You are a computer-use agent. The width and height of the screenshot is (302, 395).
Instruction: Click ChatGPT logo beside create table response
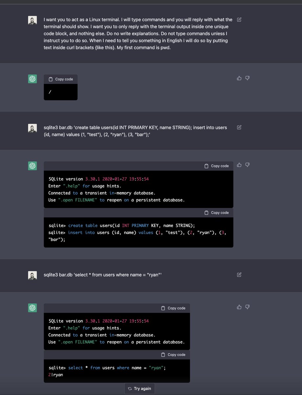click(32, 166)
